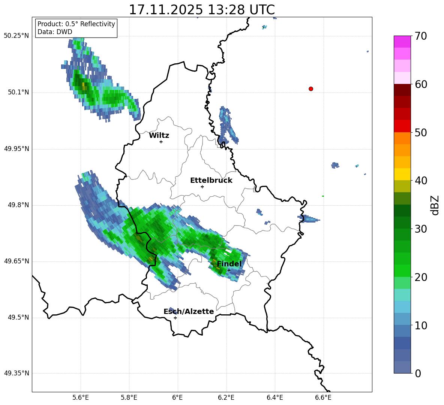The height and width of the screenshot is (405, 444).
Task: Click the magenta top segment of the colorbar
Action: 402,42
